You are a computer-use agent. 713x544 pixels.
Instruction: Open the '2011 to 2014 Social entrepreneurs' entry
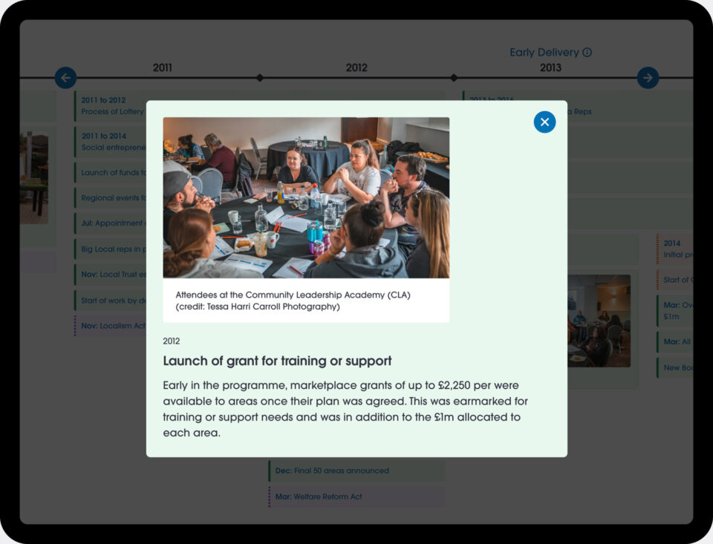(111, 142)
